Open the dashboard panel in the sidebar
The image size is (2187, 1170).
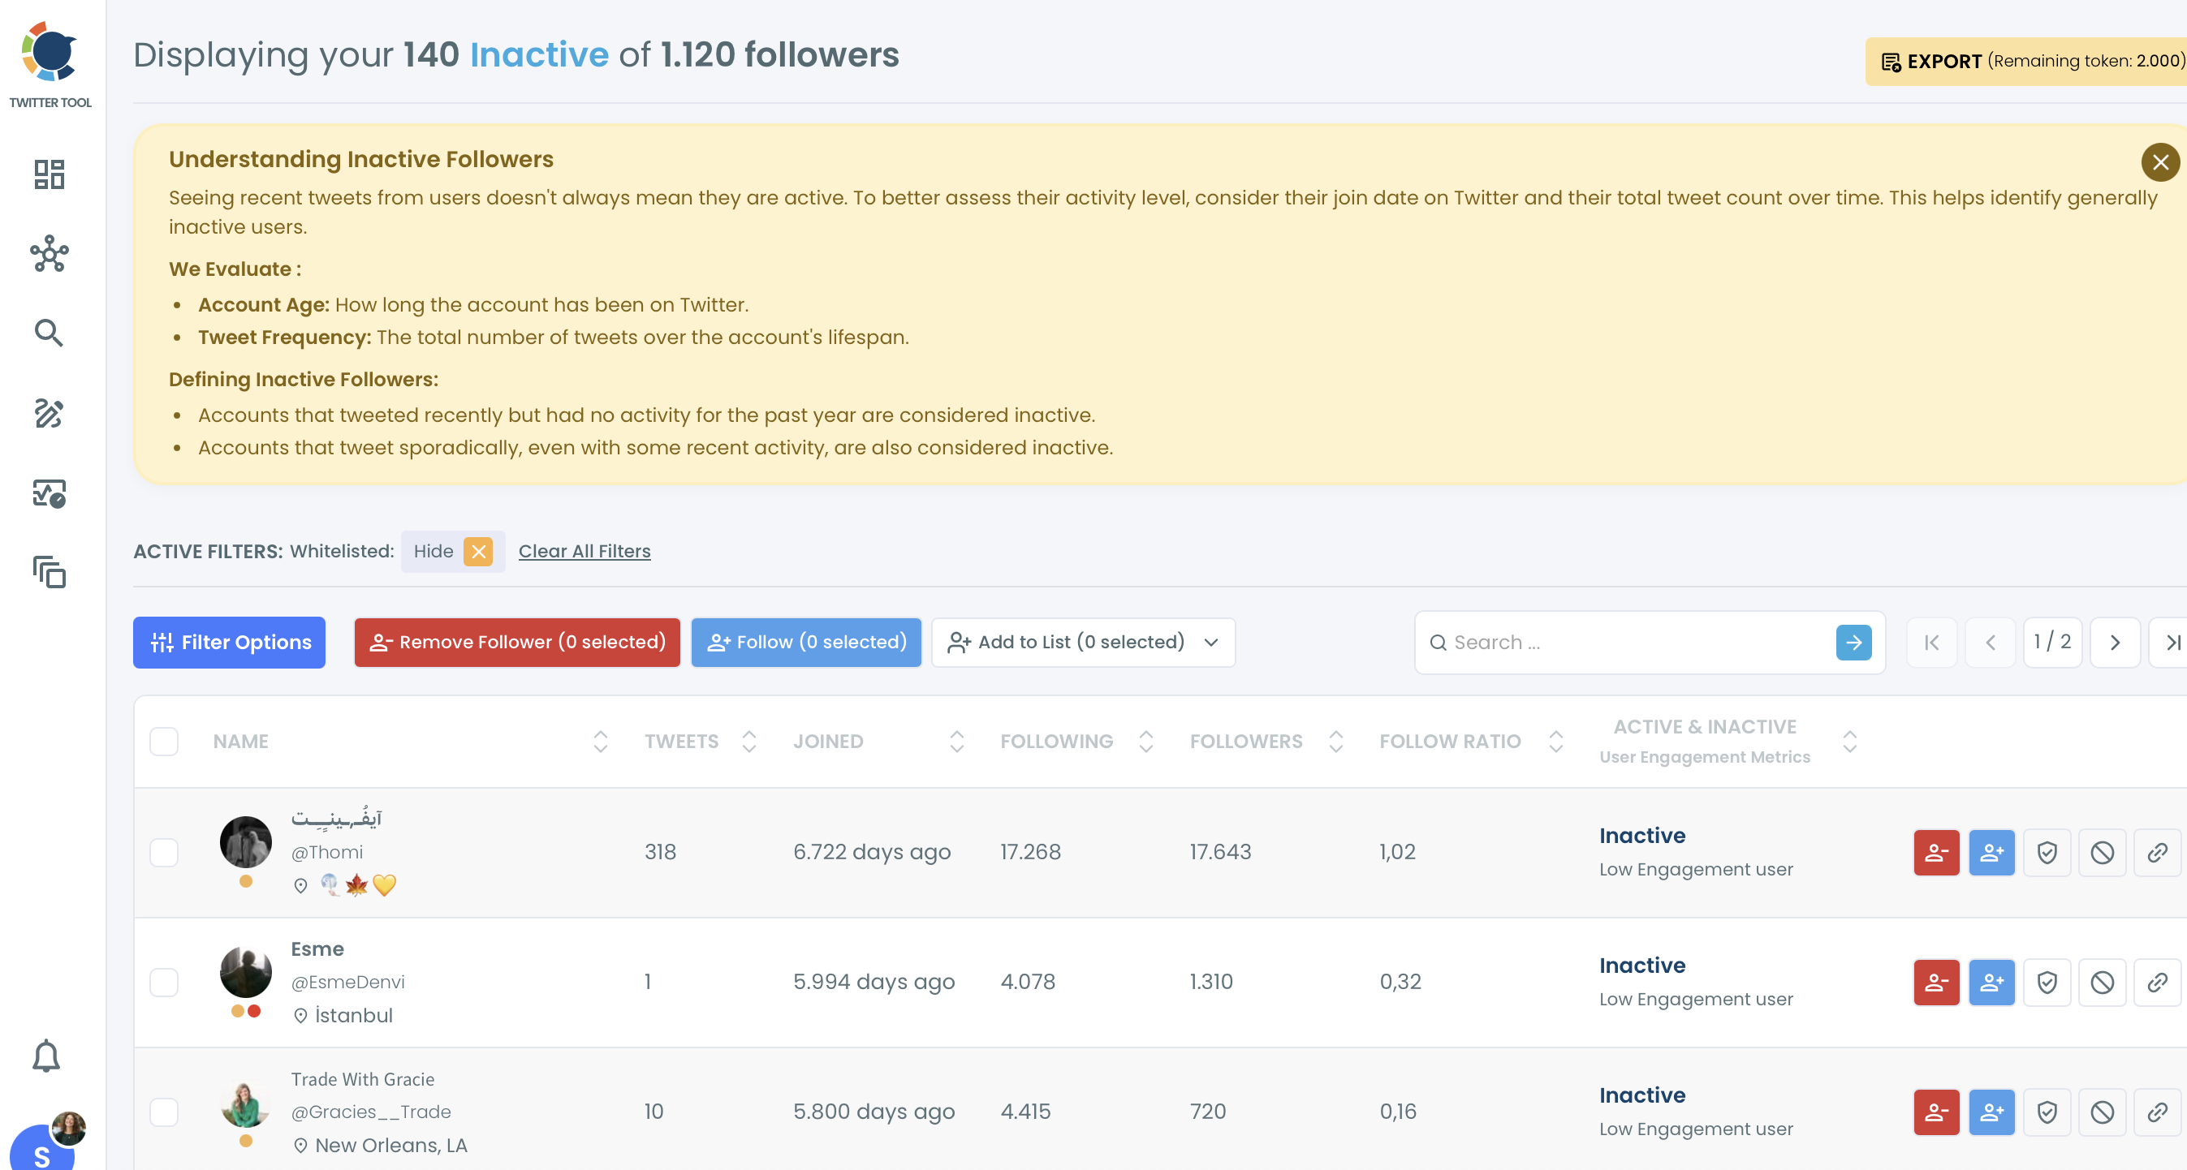(49, 173)
